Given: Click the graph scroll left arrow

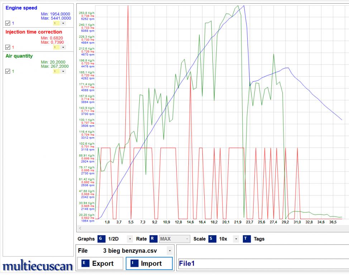Looking at the screenshot, I should (80, 228).
